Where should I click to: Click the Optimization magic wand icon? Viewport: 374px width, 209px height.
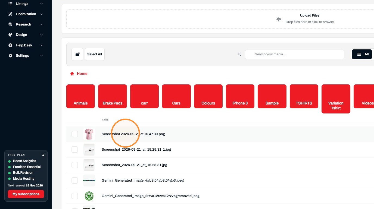[x=10, y=14]
